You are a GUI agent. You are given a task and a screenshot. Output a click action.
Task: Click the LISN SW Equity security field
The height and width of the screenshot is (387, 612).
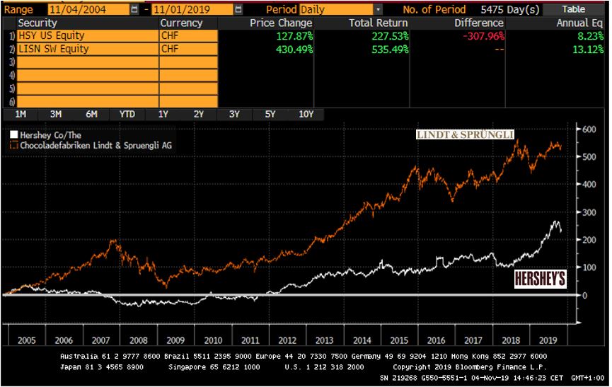[88, 49]
